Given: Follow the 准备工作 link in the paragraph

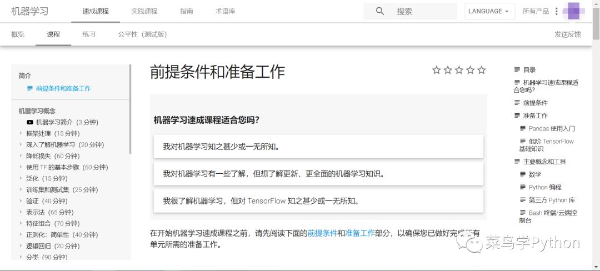Looking at the screenshot, I should pos(360,233).
